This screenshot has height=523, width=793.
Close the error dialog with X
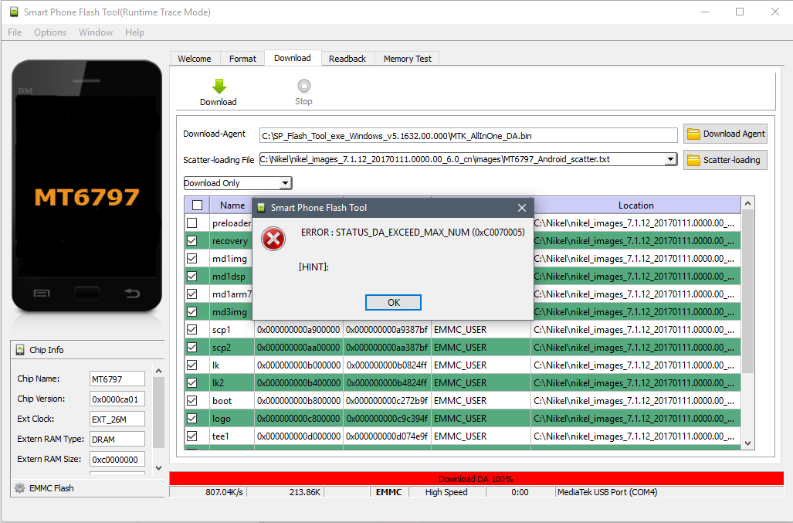click(522, 208)
